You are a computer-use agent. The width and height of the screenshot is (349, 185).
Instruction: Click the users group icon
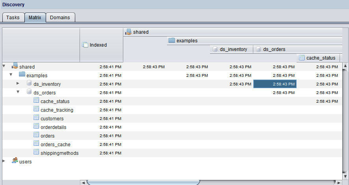15,160
